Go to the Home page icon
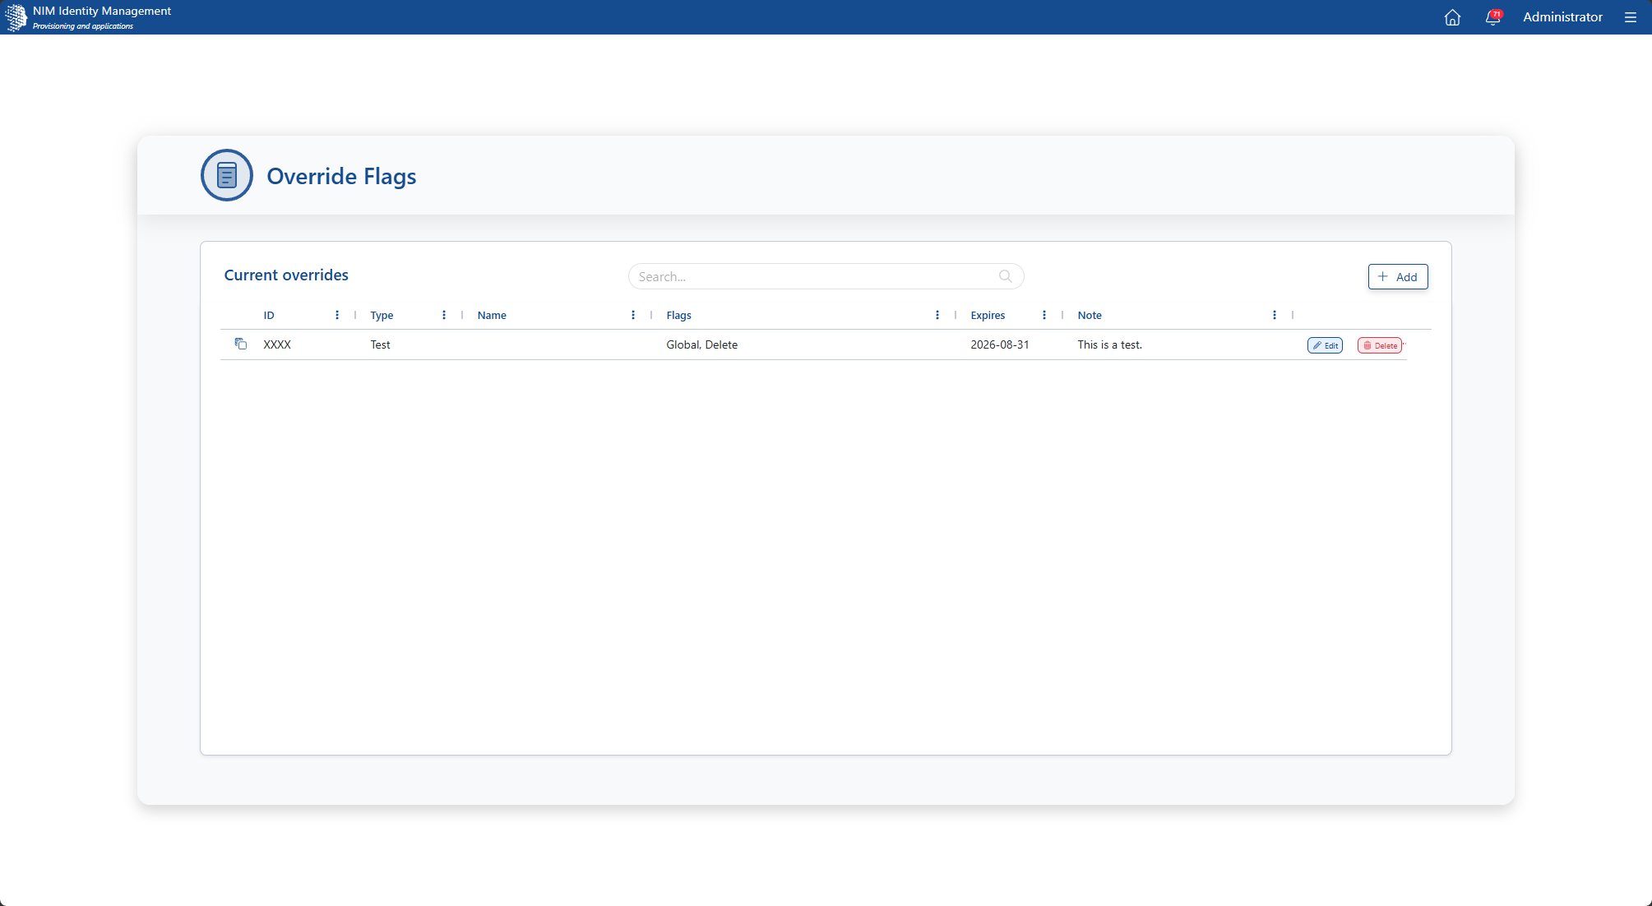Image resolution: width=1652 pixels, height=906 pixels. pyautogui.click(x=1452, y=17)
